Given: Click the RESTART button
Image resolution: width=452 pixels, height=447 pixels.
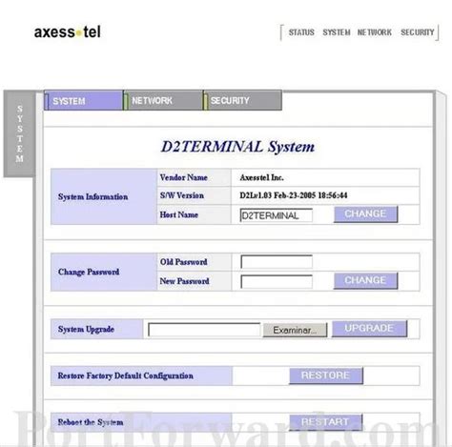Looking at the screenshot, I should point(326,422).
